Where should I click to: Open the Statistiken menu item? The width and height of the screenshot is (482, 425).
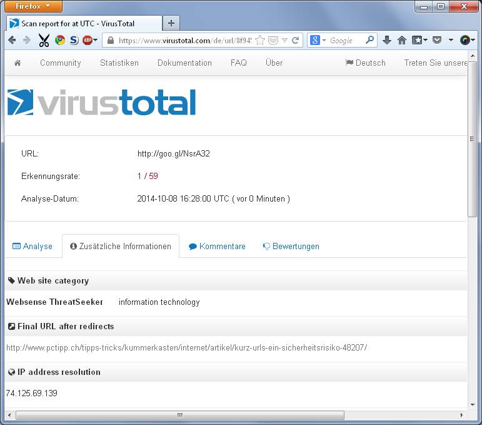119,63
